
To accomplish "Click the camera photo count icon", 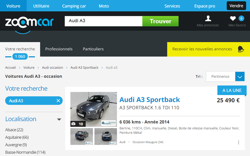I will pyautogui.click(x=73, y=124).
